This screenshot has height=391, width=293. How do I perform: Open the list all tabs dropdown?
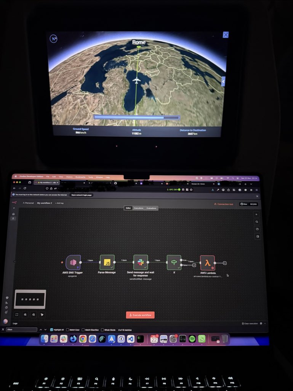coord(251,184)
